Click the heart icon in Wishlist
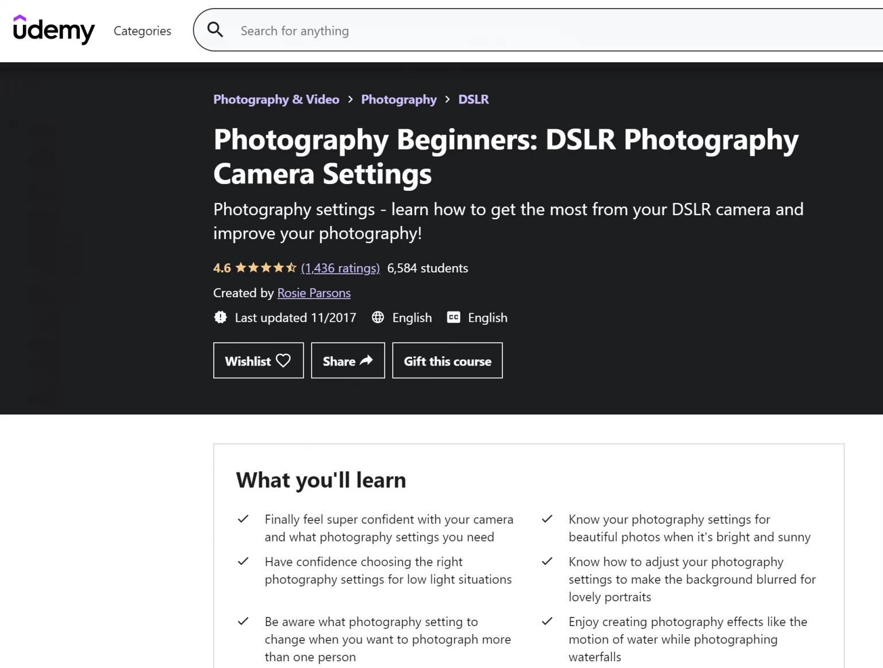 point(283,360)
